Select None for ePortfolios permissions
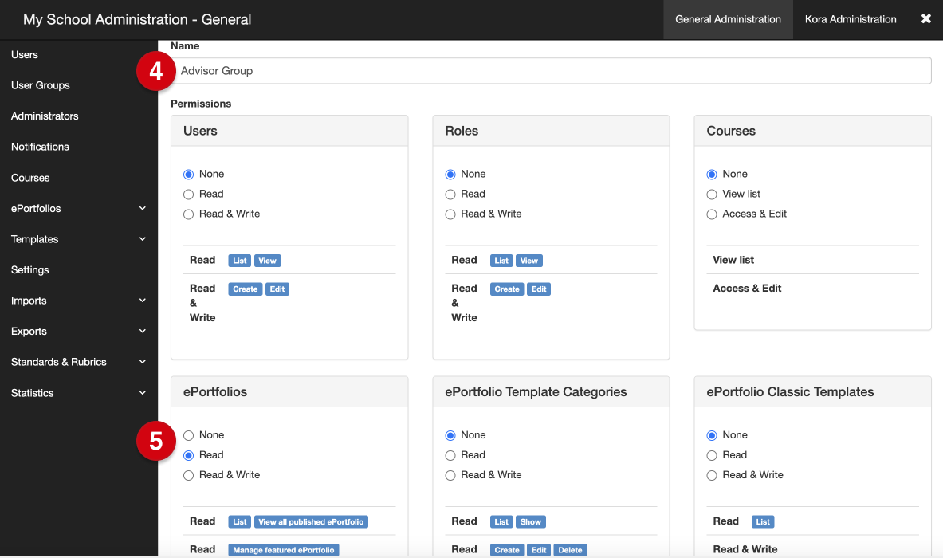 [x=188, y=435]
